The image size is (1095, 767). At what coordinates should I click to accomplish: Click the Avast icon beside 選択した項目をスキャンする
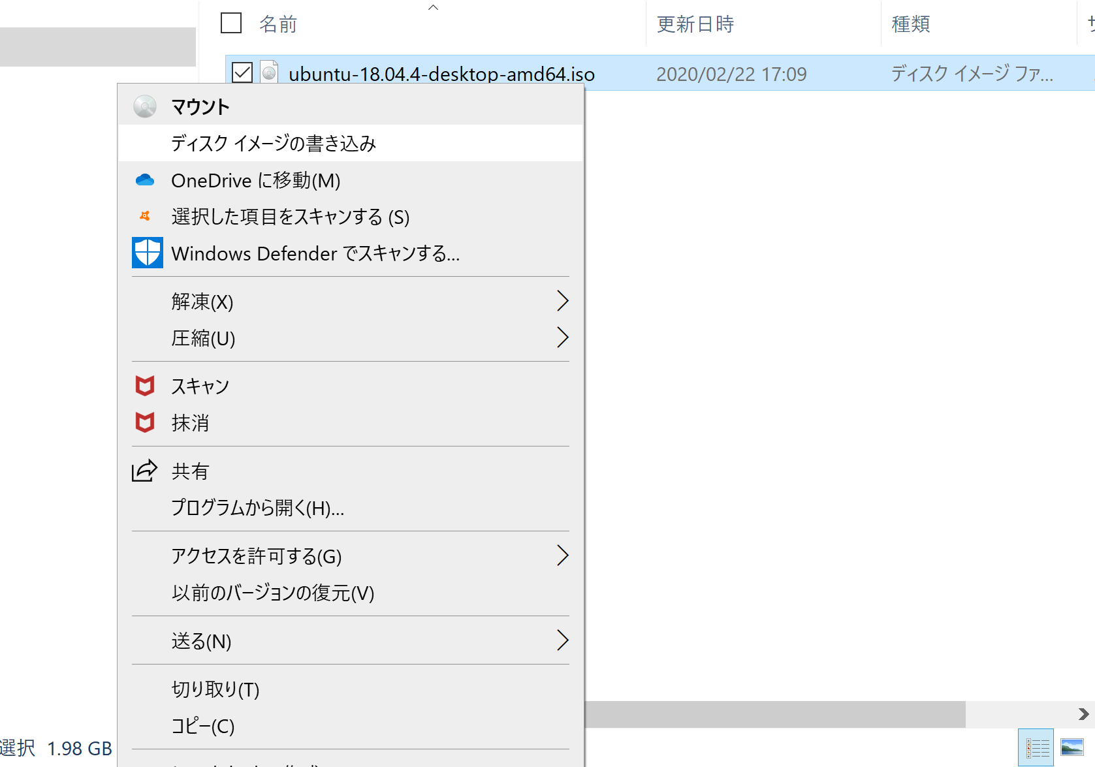point(145,216)
